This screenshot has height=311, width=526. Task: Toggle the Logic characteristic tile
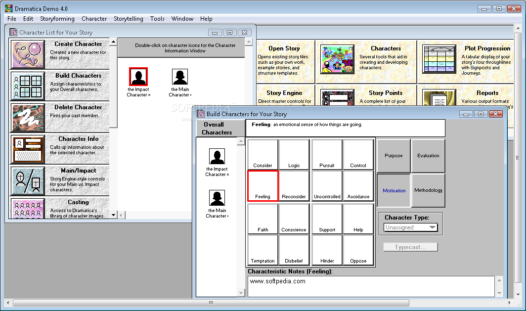[294, 154]
